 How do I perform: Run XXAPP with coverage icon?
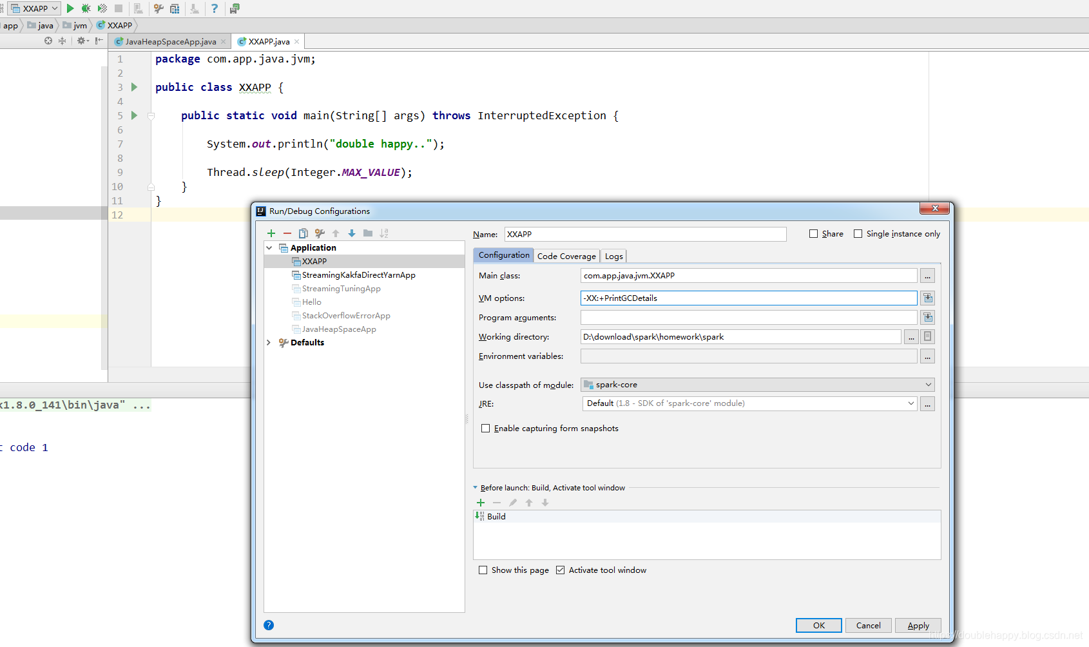pyautogui.click(x=102, y=8)
